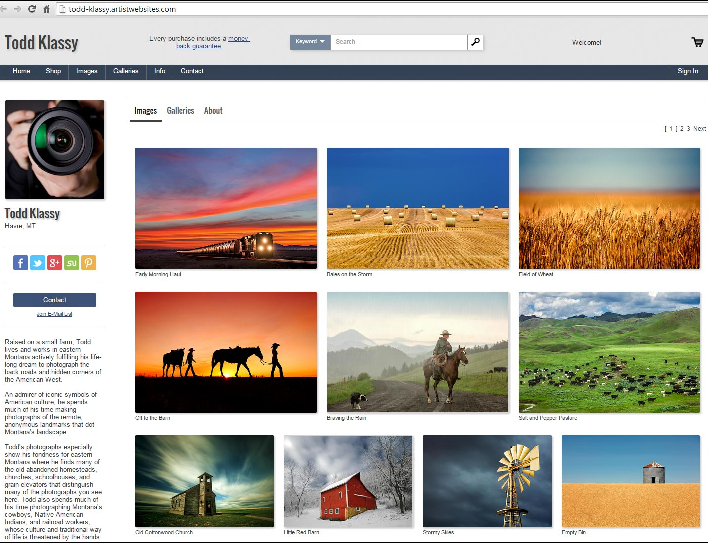Click the browser back arrow
Screen dimensions: 708x543
[4, 9]
